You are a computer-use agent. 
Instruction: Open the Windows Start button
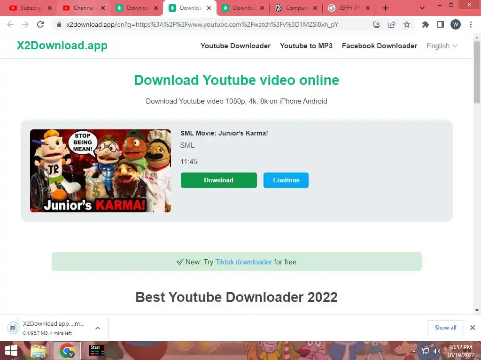point(11,351)
